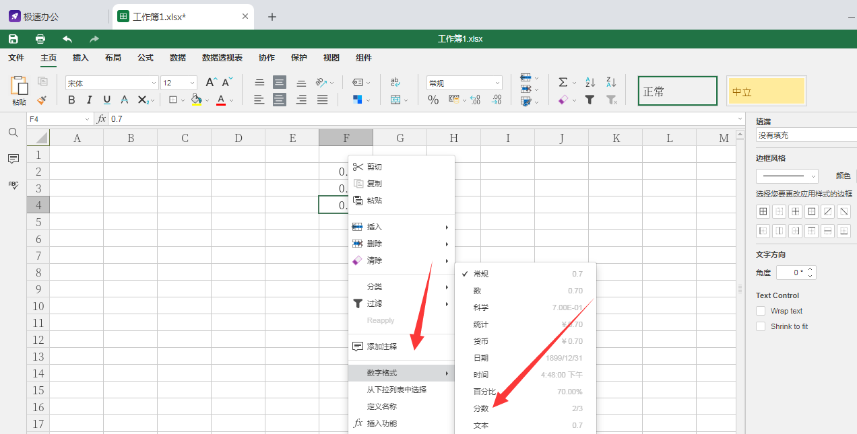The width and height of the screenshot is (857, 434).
Task: Click the redo arrow icon
Action: (x=94, y=39)
